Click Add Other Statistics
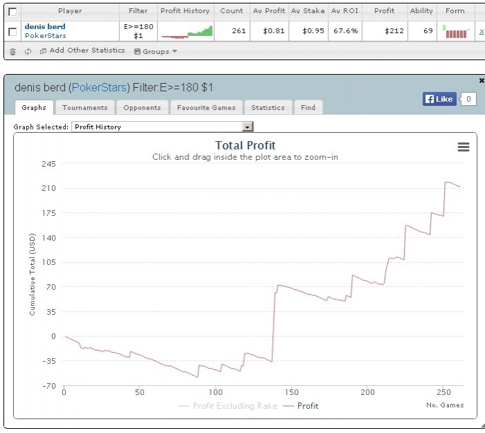 click(x=82, y=50)
